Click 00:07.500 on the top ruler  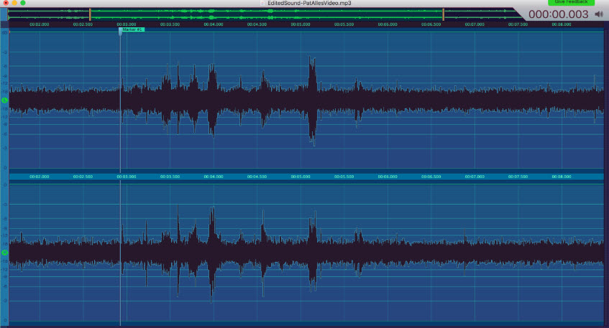coord(518,24)
